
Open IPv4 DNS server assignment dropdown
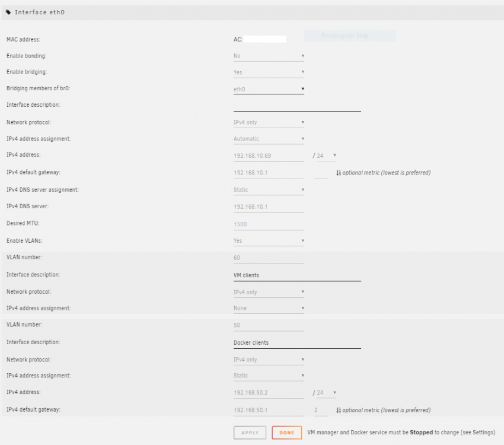[x=269, y=190]
